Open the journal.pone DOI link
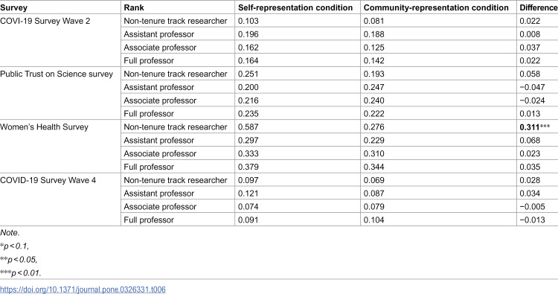The width and height of the screenshot is (558, 294). point(83,290)
